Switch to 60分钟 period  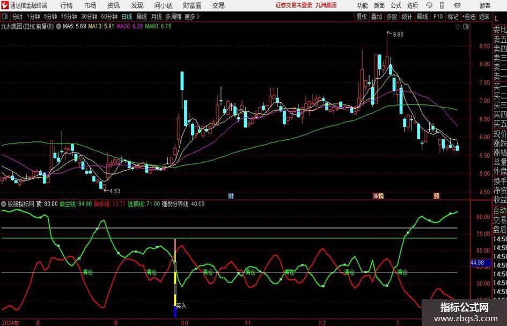pos(109,17)
